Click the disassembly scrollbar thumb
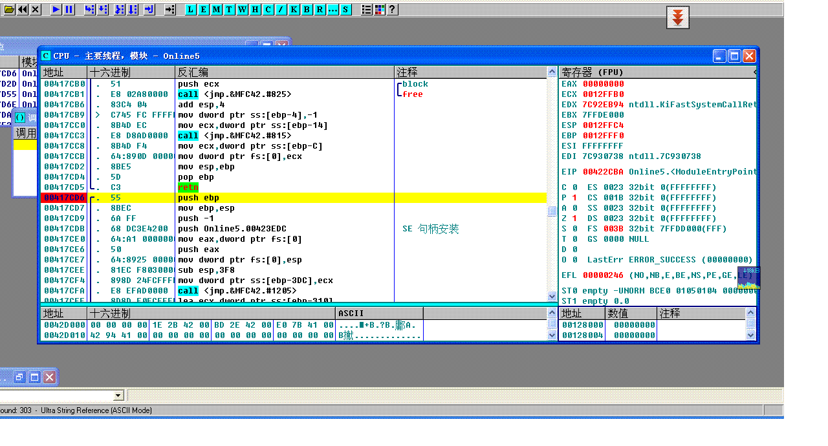Image resolution: width=828 pixels, height=446 pixels. click(552, 211)
